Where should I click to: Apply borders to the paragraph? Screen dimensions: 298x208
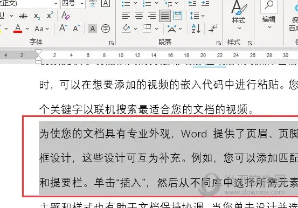click(147, 29)
